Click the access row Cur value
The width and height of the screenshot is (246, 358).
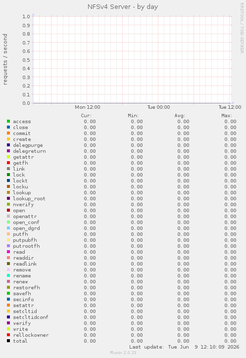(x=90, y=122)
